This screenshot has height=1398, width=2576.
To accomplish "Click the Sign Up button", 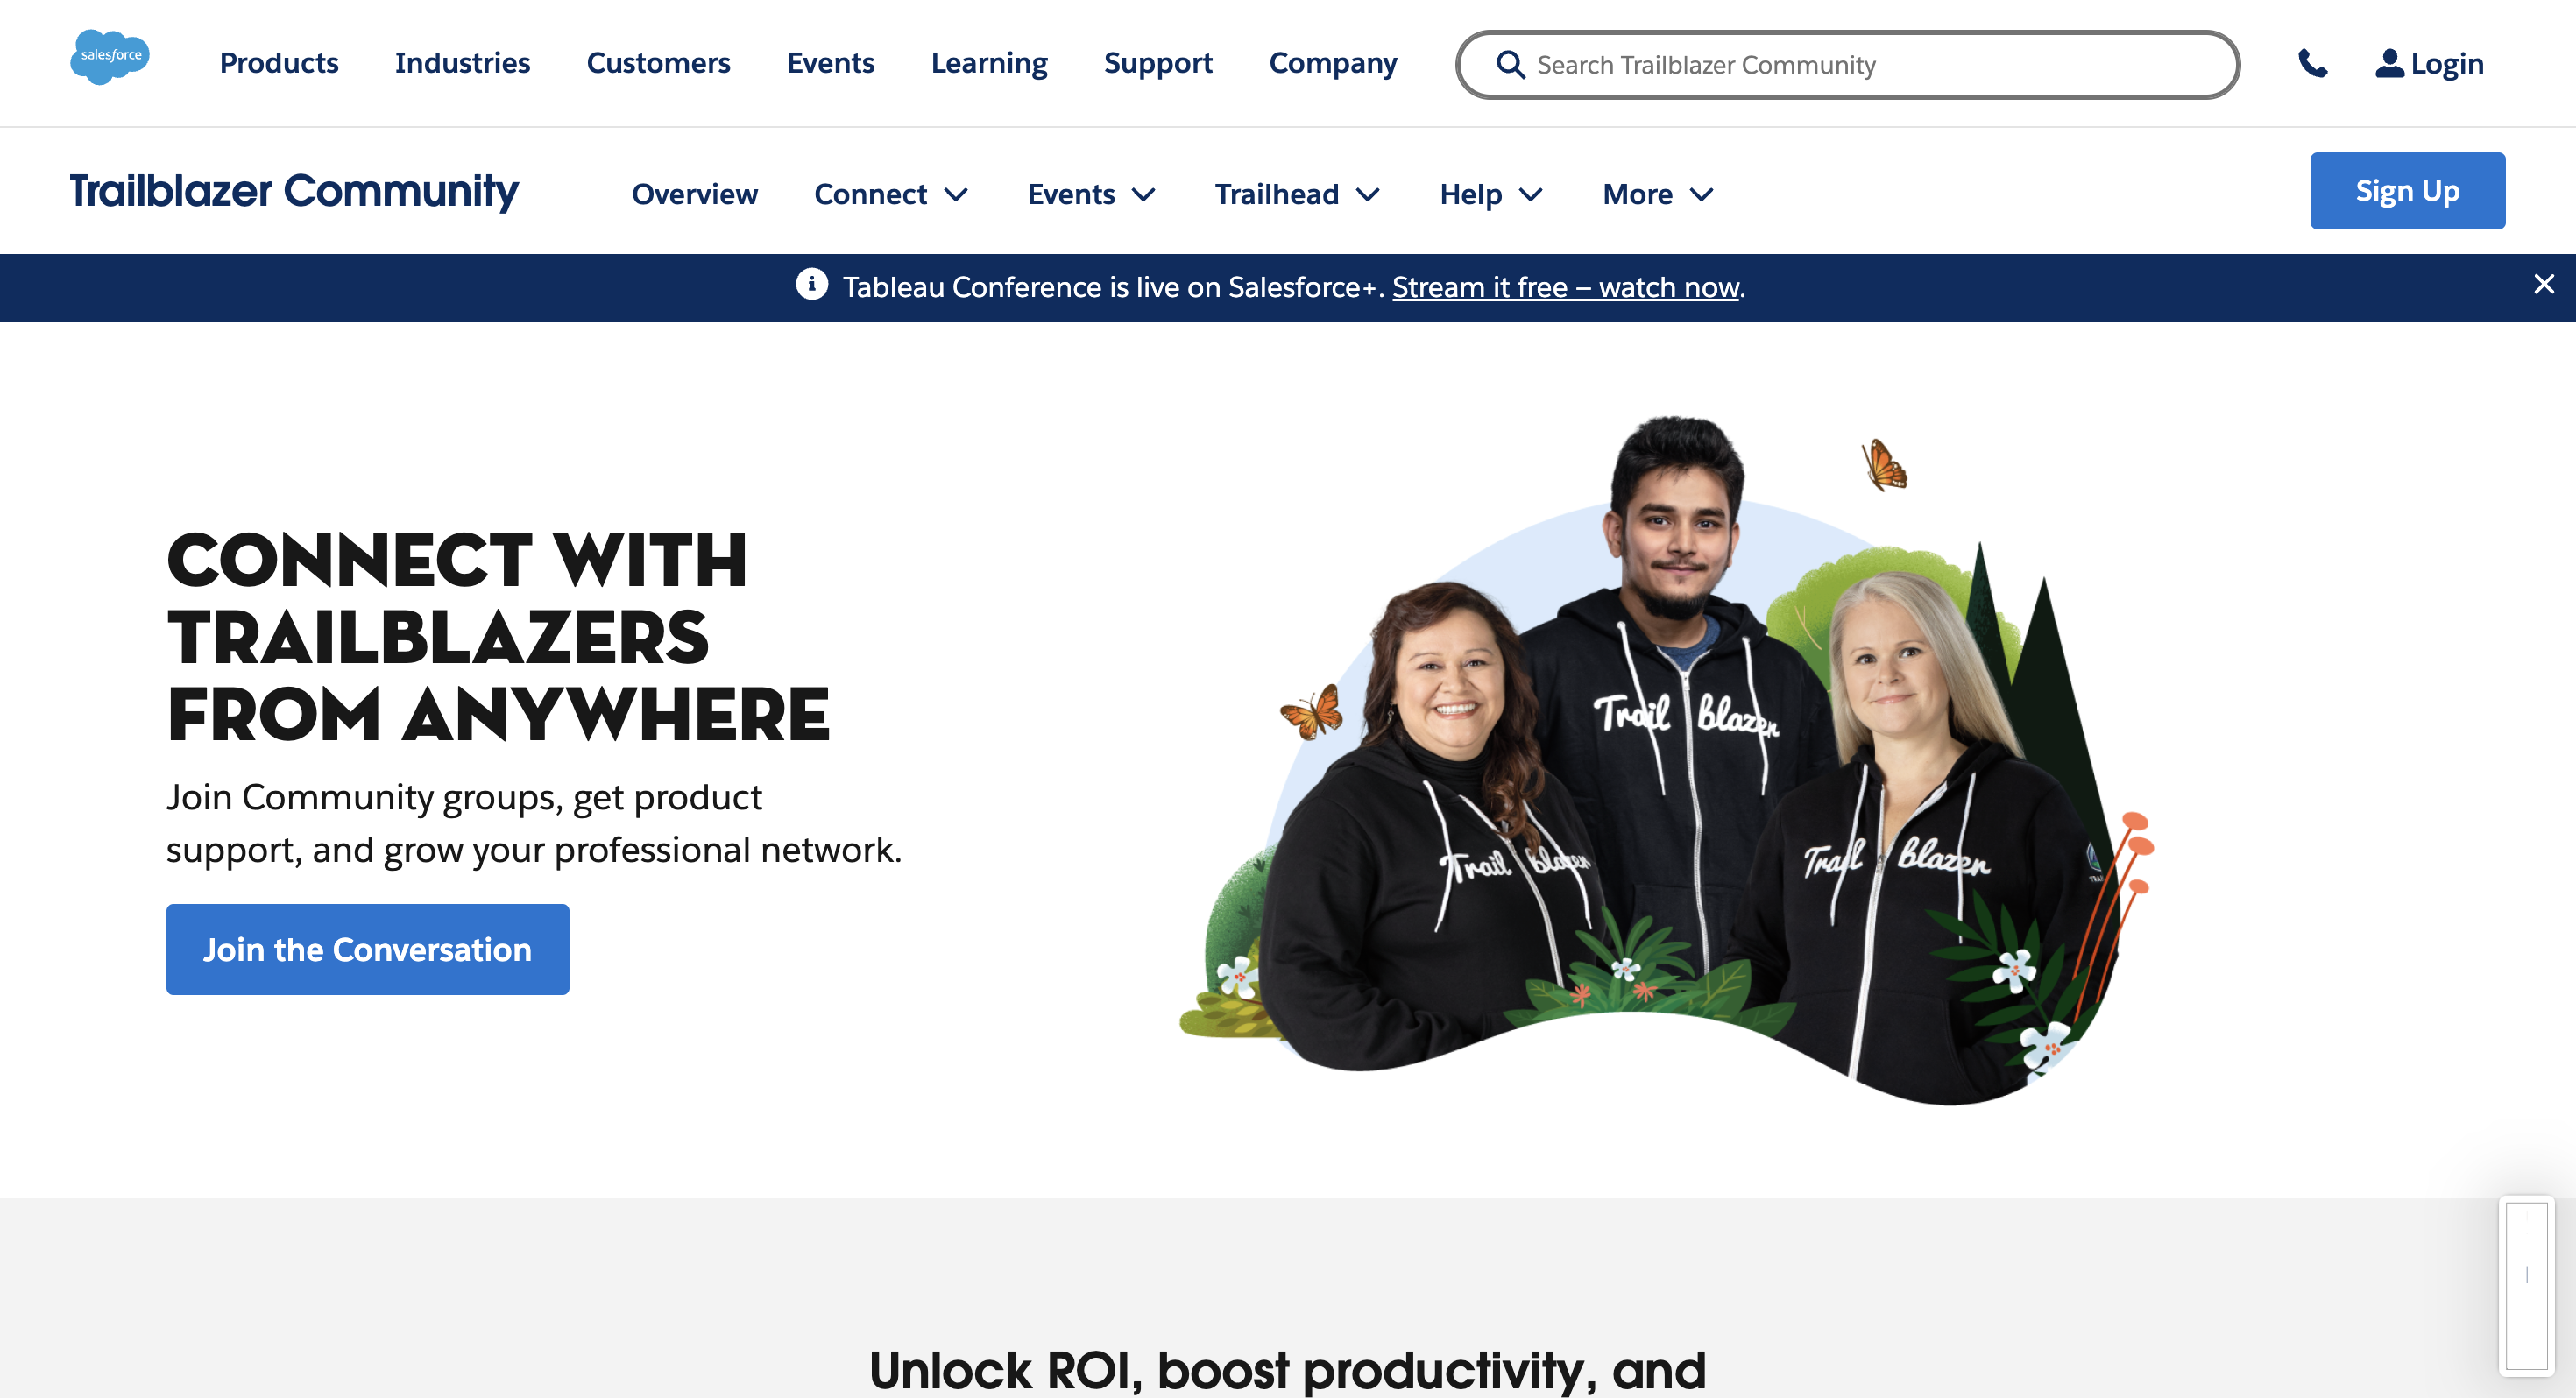I will point(2406,191).
